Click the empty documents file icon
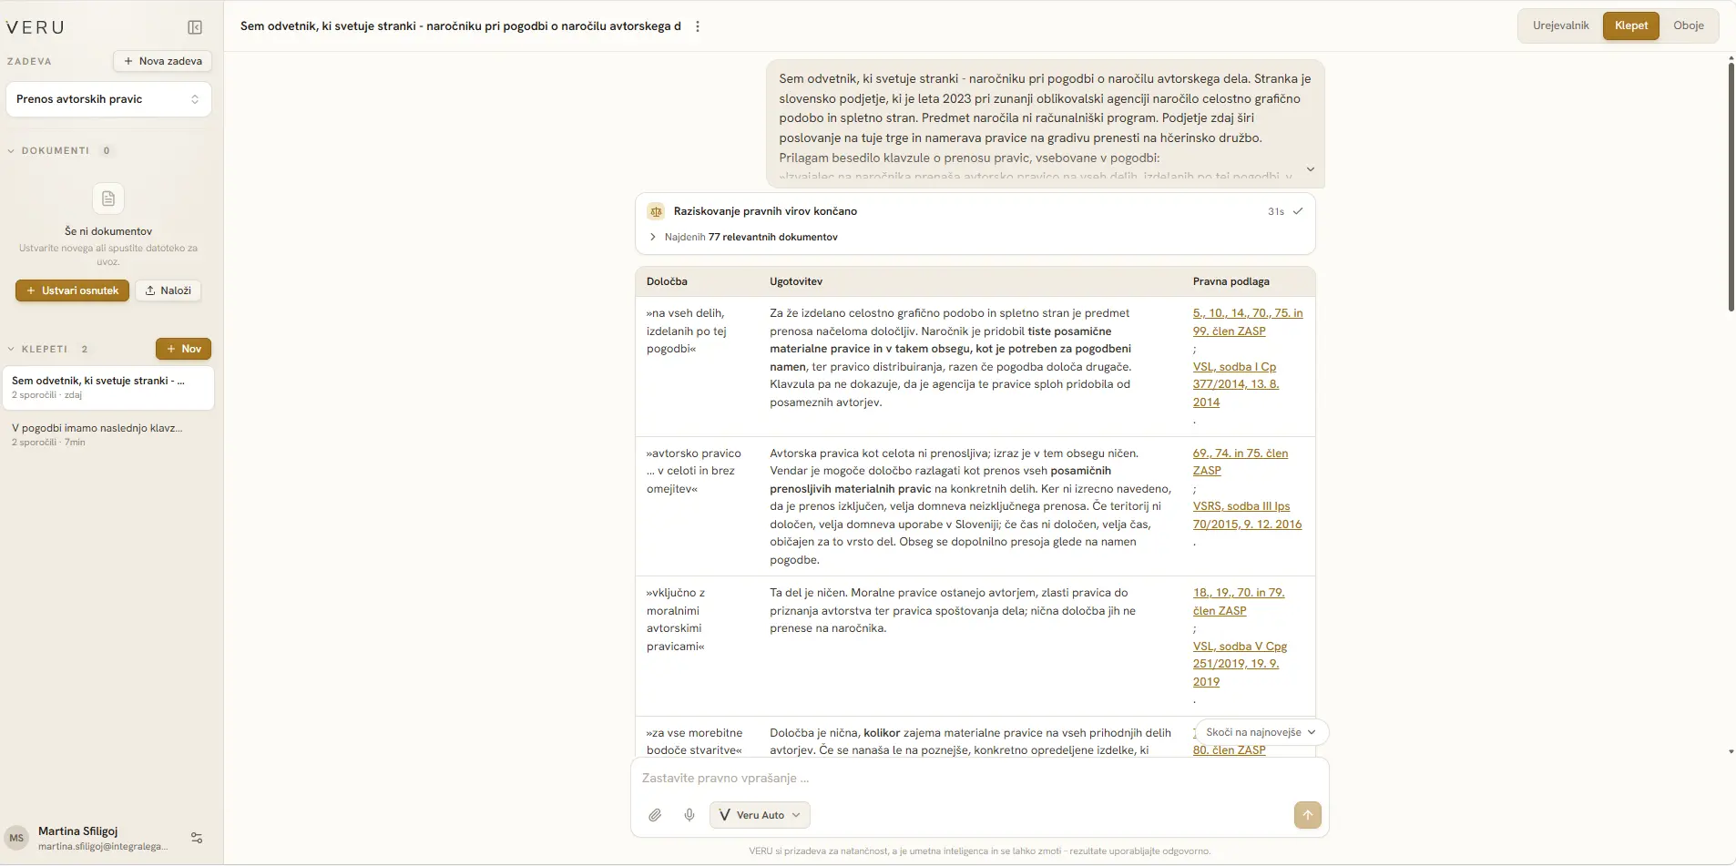Image resolution: width=1736 pixels, height=866 pixels. (108, 199)
